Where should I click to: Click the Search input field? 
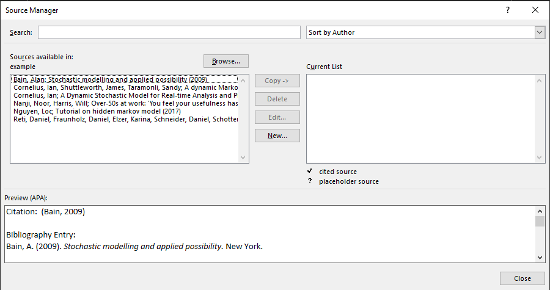(169, 32)
